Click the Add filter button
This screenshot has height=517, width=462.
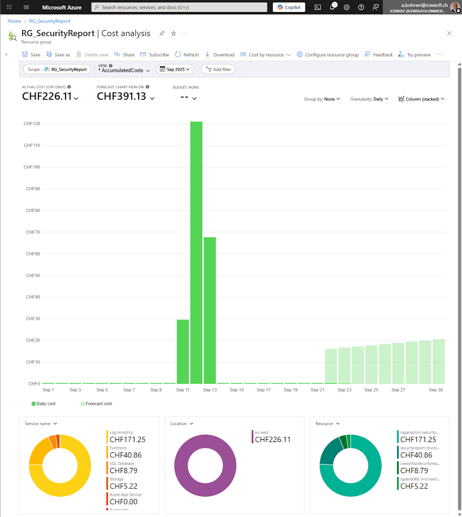click(218, 69)
